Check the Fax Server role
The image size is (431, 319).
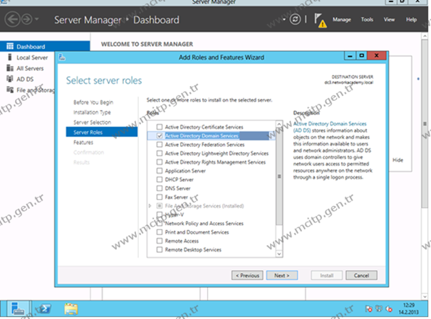pyautogui.click(x=160, y=197)
